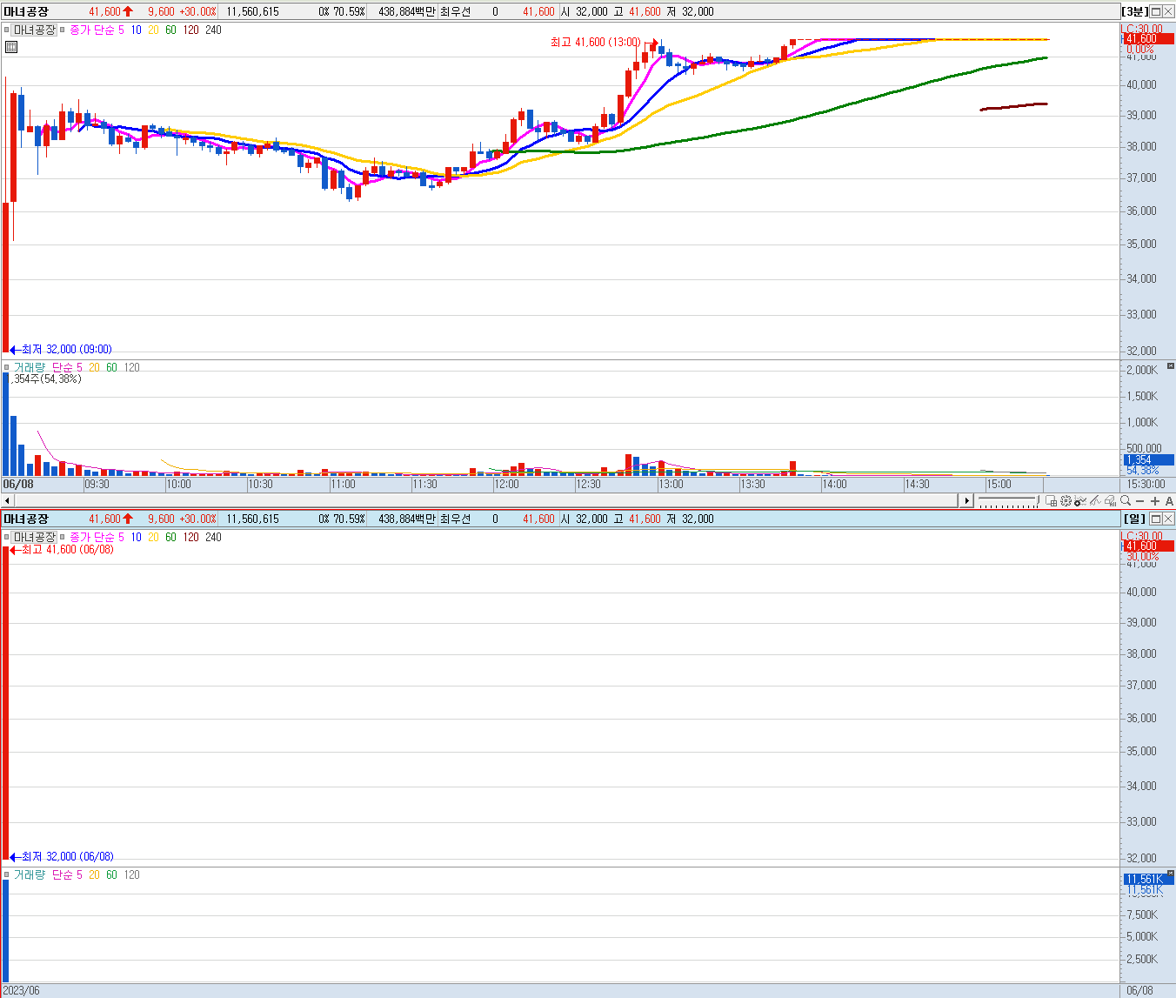
Task: Toggle square marker before 종가 단순 in daily chart
Action: click(x=63, y=537)
